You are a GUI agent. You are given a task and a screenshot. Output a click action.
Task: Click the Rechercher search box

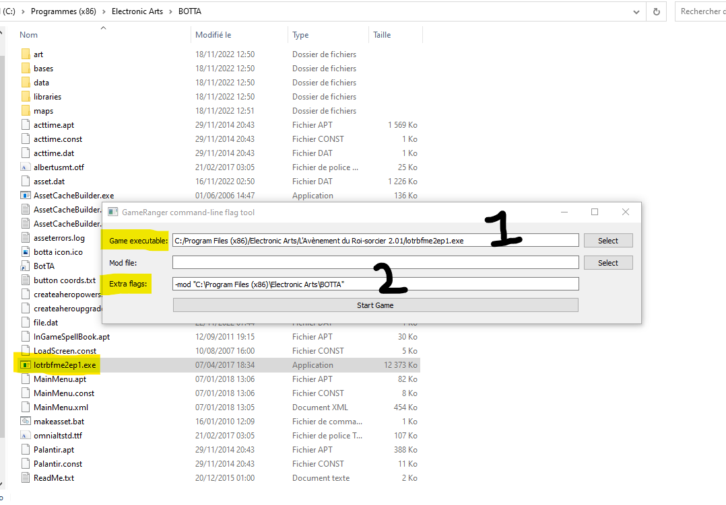click(x=700, y=11)
